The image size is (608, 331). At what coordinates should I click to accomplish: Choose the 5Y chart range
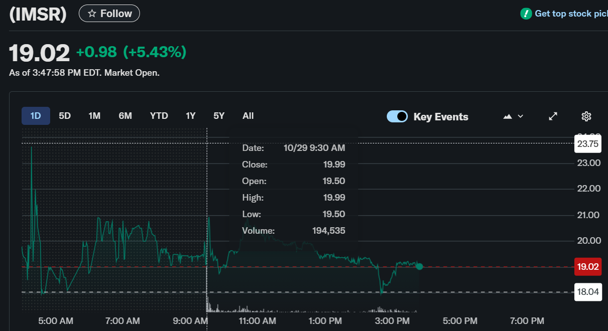coord(219,116)
